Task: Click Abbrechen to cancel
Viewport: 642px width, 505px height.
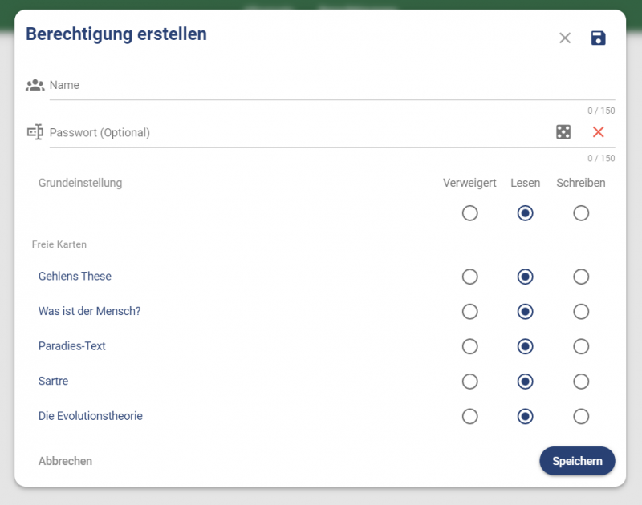Action: 65,461
